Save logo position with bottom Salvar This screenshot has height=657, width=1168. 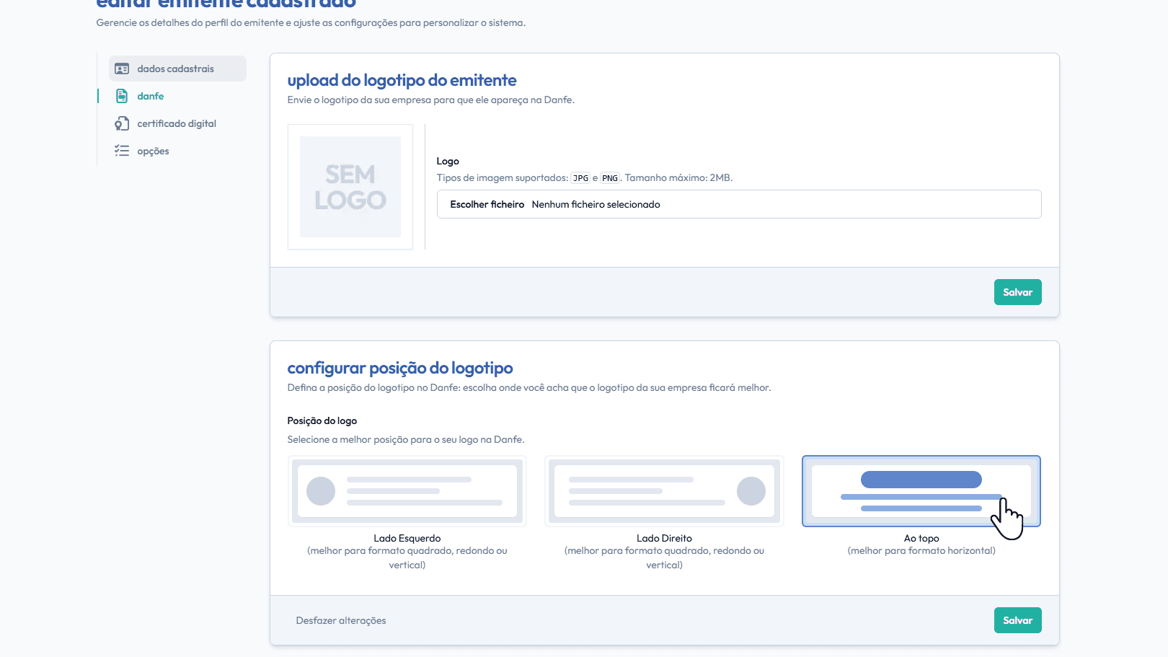point(1017,620)
